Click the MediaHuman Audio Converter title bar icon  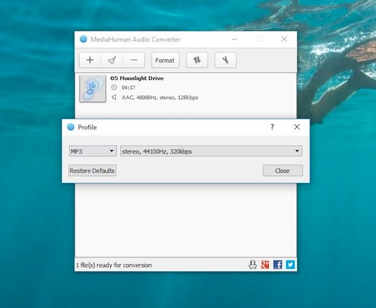[83, 39]
